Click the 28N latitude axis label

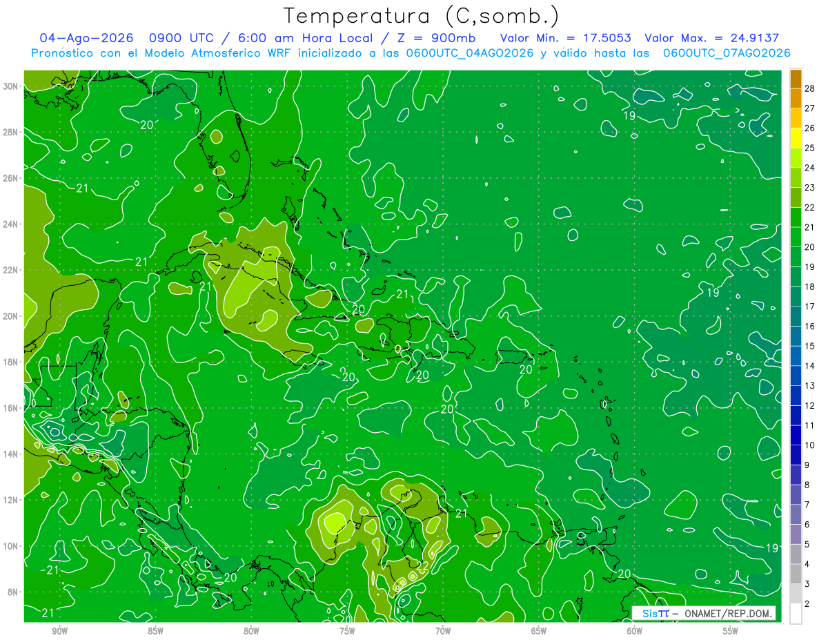coord(12,132)
